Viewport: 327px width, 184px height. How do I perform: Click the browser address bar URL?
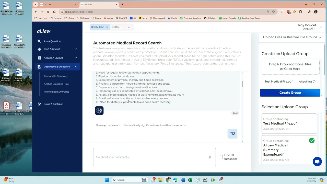79,12
